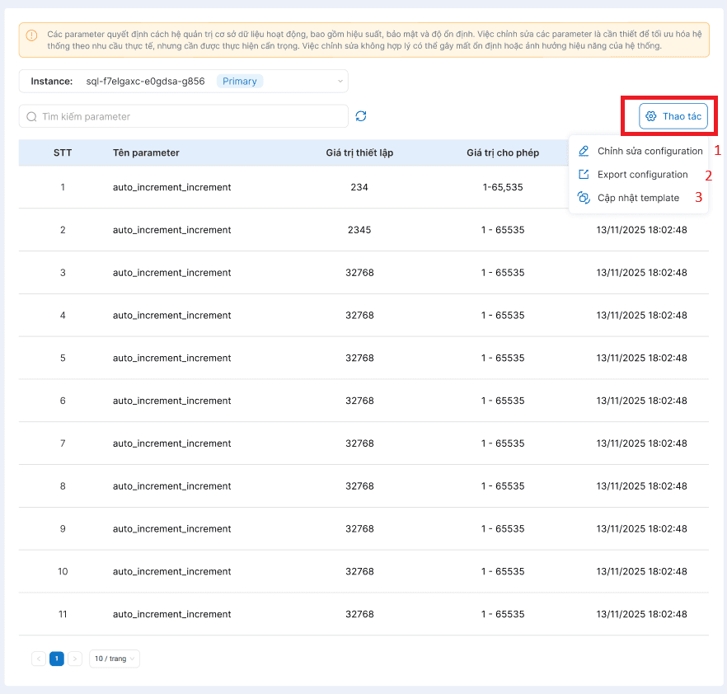Click the Tên parameter column header
727x694 pixels.
[x=146, y=152]
